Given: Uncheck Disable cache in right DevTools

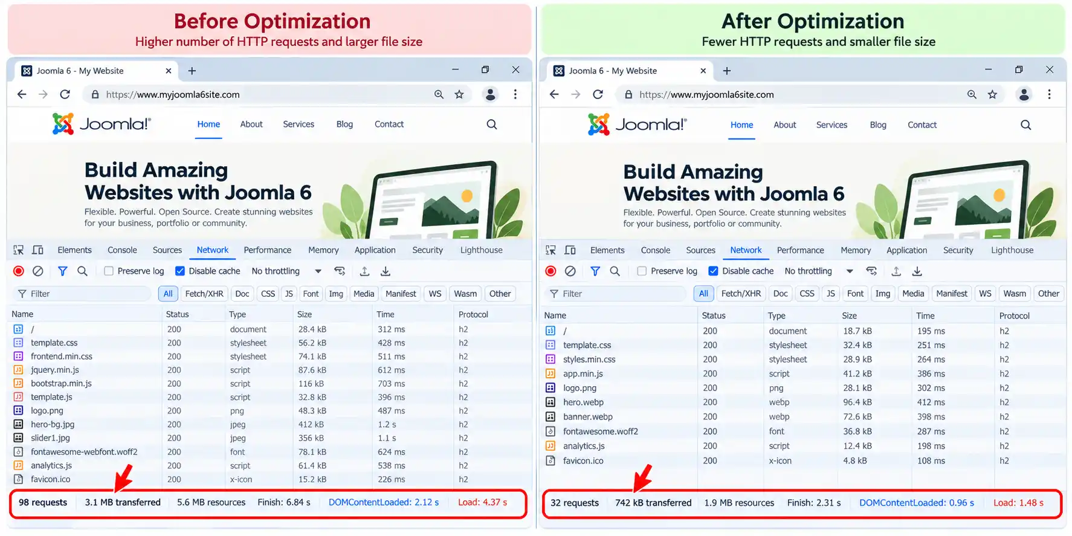Looking at the screenshot, I should click(713, 271).
